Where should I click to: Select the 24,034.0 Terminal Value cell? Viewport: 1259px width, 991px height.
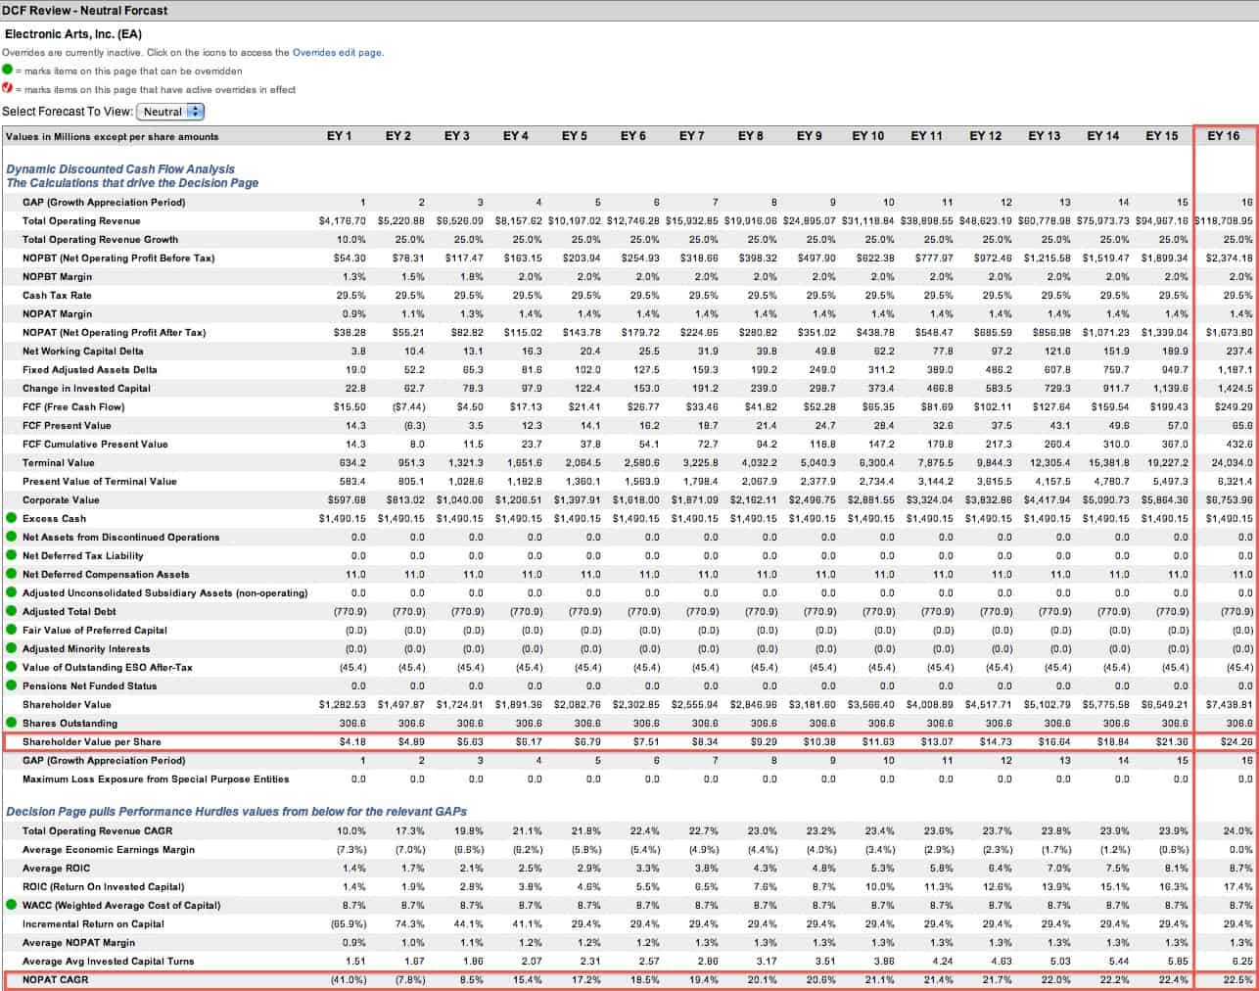[x=1233, y=462]
